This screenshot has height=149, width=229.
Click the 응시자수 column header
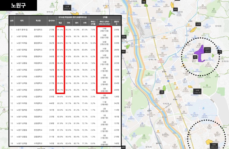click(x=52, y=21)
